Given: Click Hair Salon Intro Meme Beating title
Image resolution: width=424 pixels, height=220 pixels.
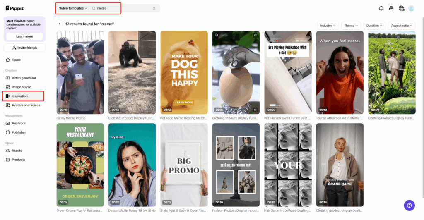Looking at the screenshot, I should (287, 210).
